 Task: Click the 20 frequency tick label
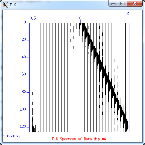tap(24, 39)
